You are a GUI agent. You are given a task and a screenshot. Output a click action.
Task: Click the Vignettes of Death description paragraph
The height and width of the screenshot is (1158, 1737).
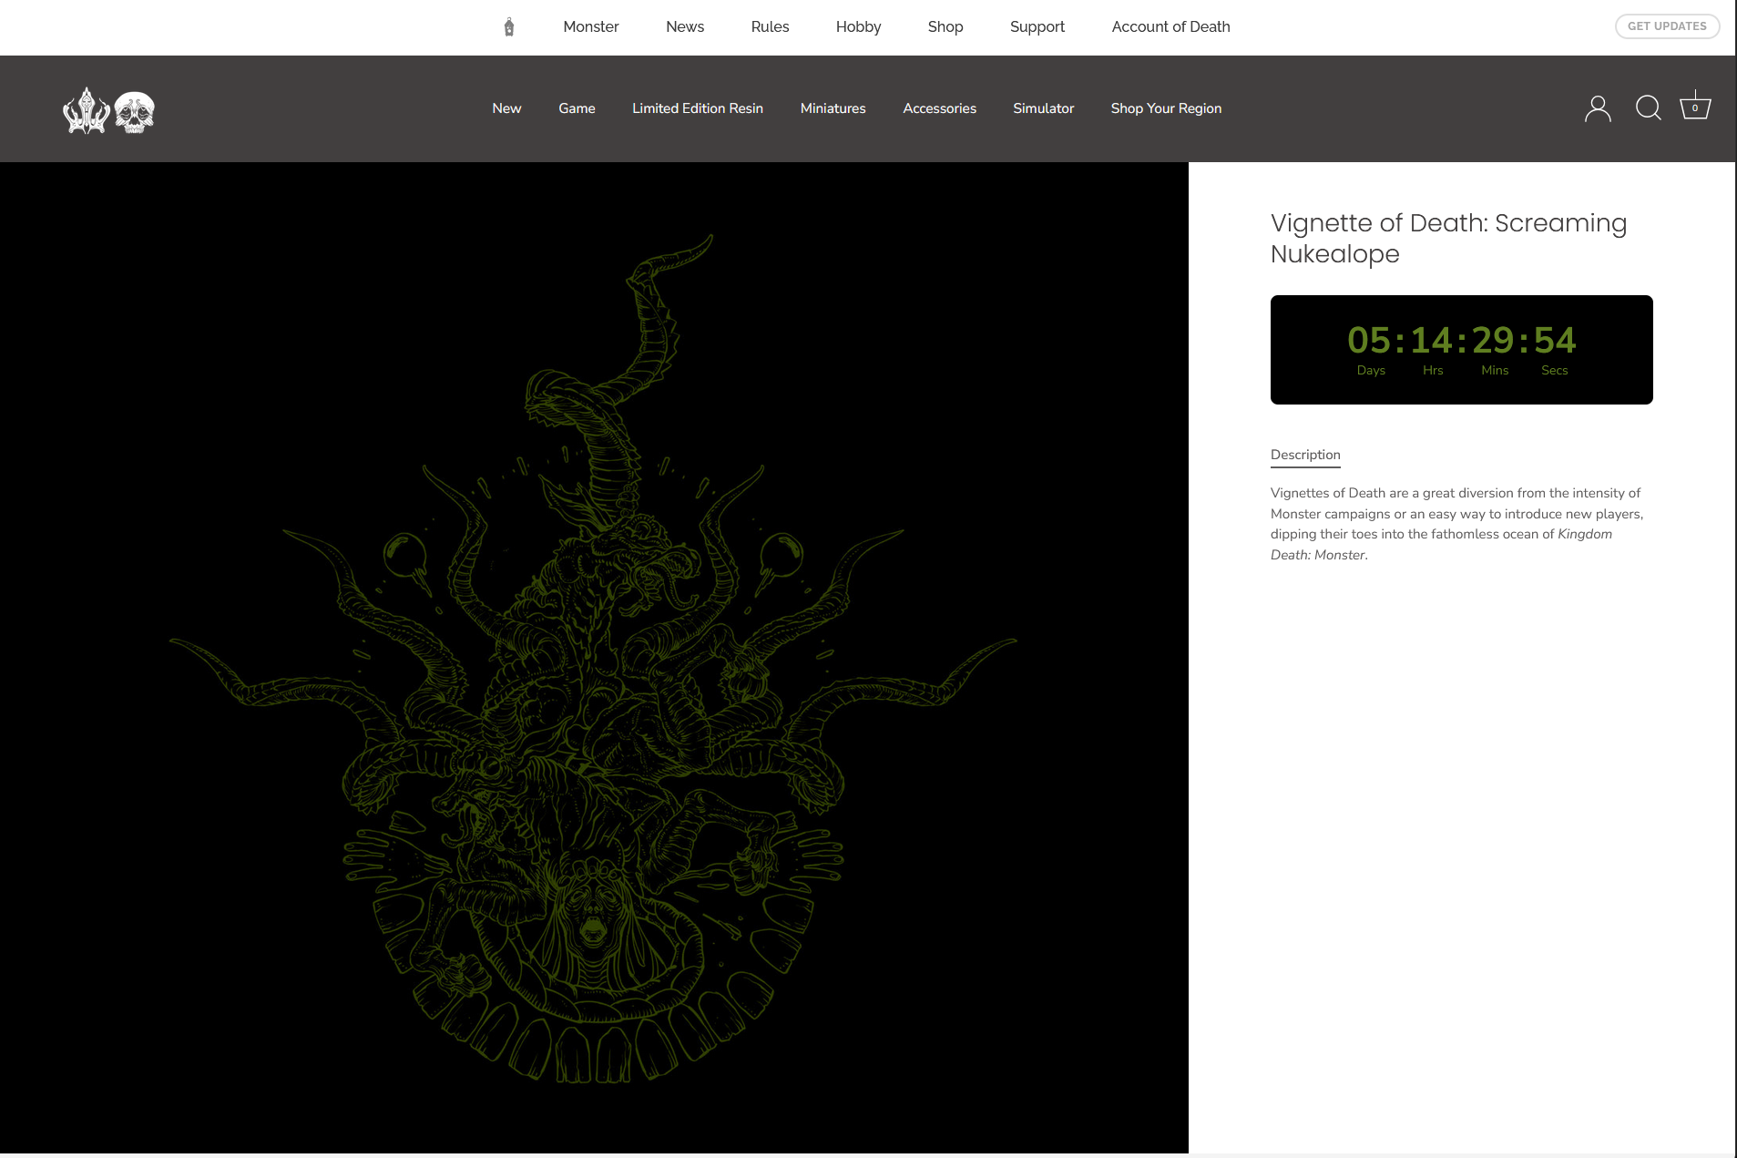[1457, 524]
